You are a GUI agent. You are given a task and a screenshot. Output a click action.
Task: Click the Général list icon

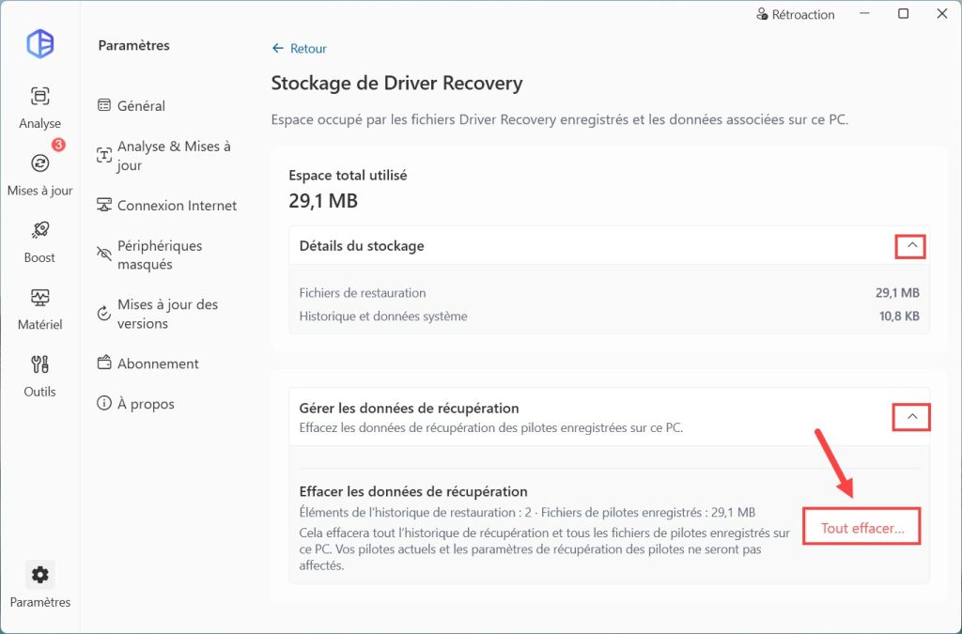(x=104, y=105)
